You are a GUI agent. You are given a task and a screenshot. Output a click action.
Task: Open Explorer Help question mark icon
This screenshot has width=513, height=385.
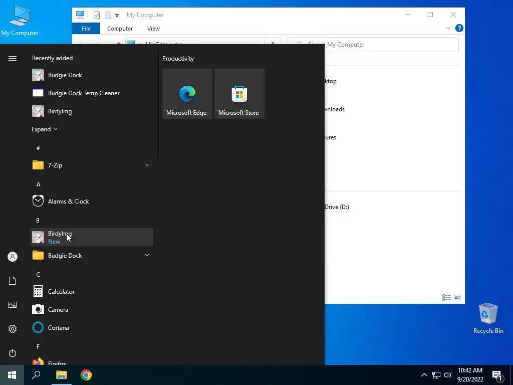coord(459,28)
